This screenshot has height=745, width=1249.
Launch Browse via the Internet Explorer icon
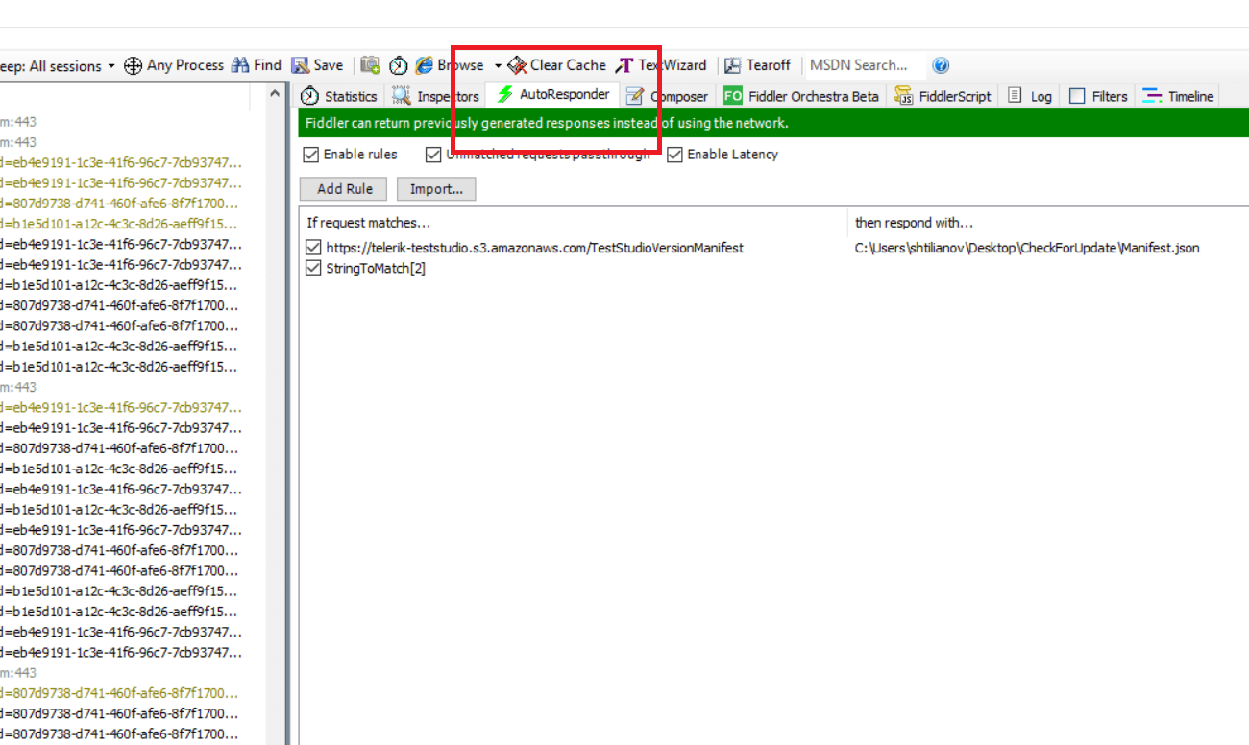coord(425,65)
